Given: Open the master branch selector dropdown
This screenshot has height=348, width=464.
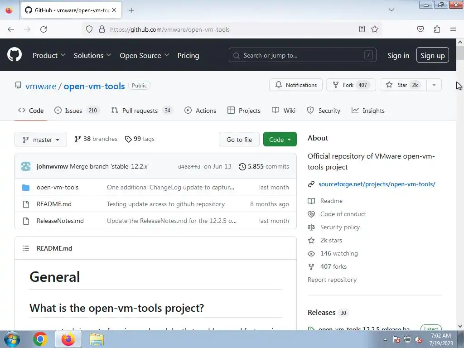Looking at the screenshot, I should (41, 140).
